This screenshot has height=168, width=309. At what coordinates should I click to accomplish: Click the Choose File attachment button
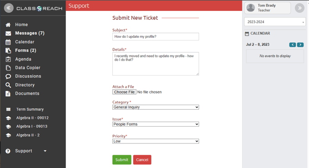click(x=124, y=92)
